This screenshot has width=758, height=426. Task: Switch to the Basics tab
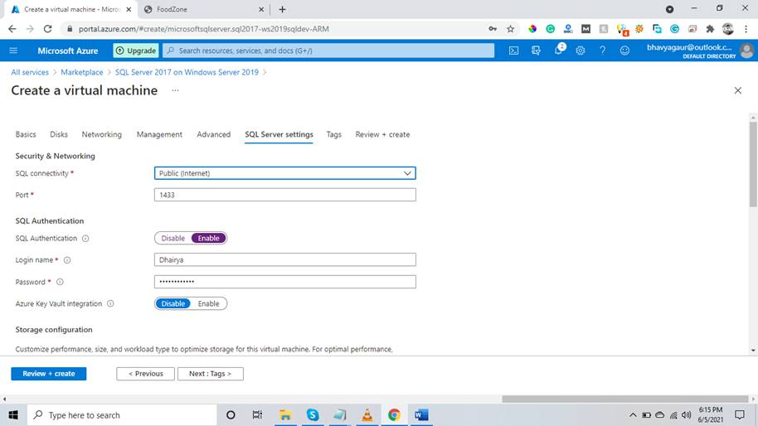point(26,134)
